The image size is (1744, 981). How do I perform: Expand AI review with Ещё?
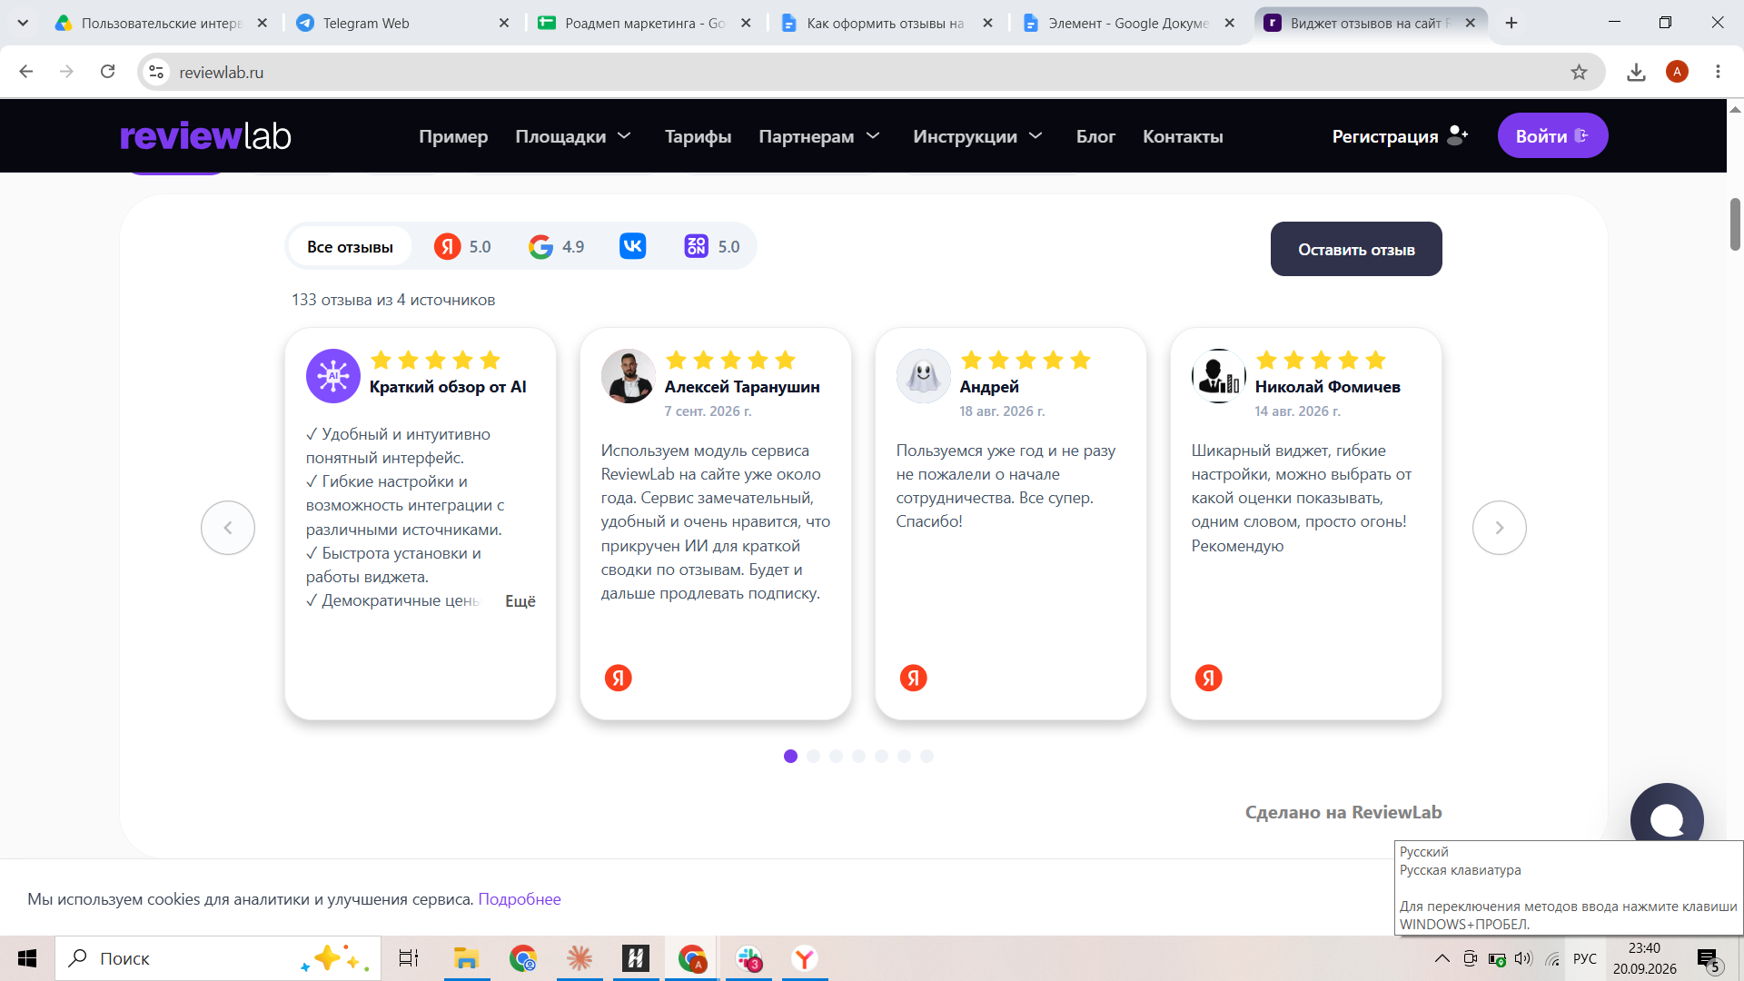pyautogui.click(x=520, y=600)
